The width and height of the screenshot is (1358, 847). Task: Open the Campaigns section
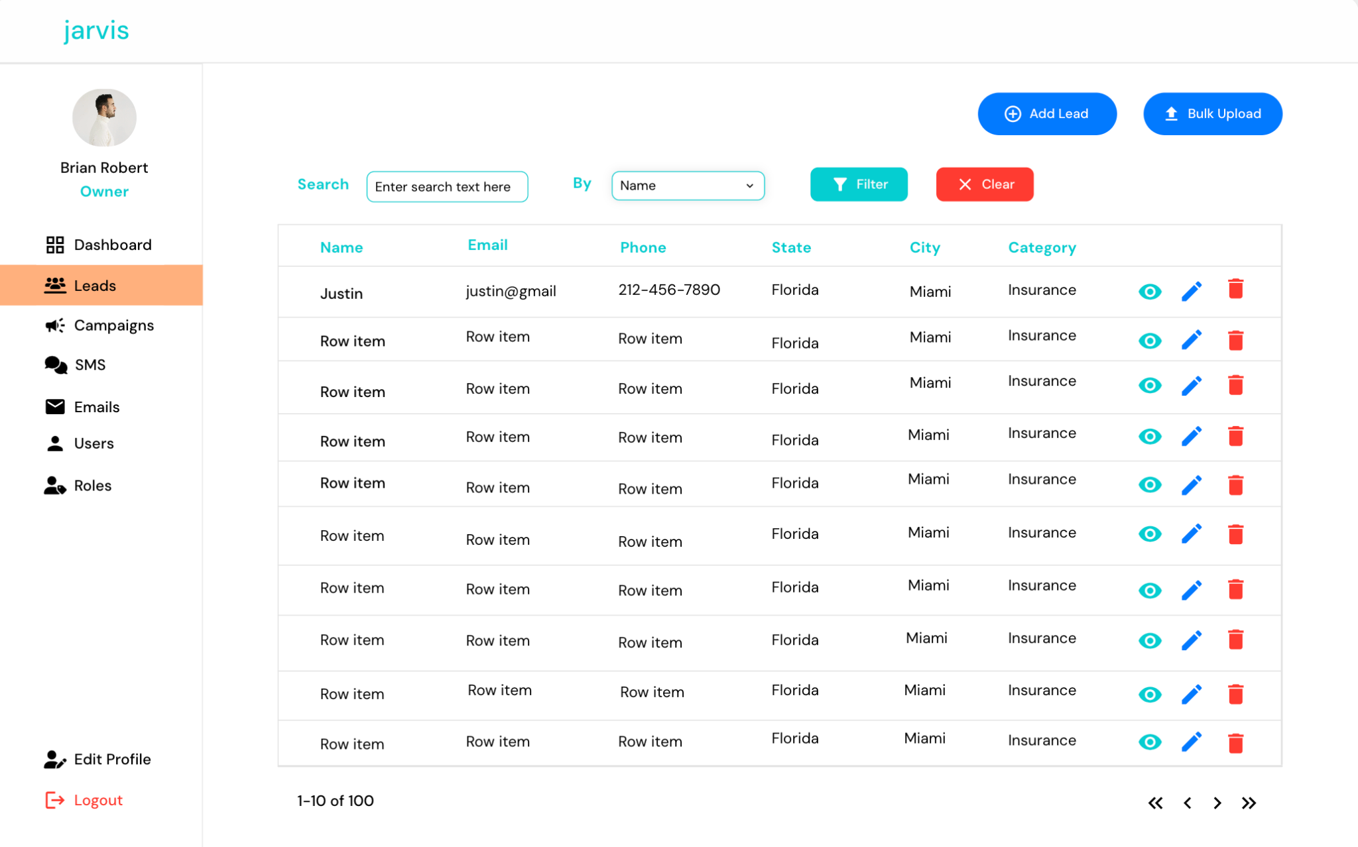click(x=101, y=325)
